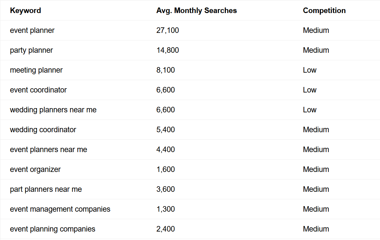The height and width of the screenshot is (240, 380).
Task: Click the Competition column header
Action: pos(324,10)
